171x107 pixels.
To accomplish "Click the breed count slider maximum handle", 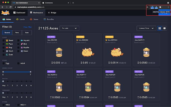I will tap(30, 72).
